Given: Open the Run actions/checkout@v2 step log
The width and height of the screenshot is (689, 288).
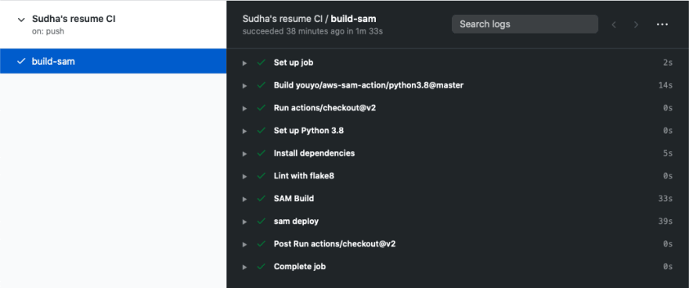Looking at the screenshot, I should pyautogui.click(x=457, y=108).
